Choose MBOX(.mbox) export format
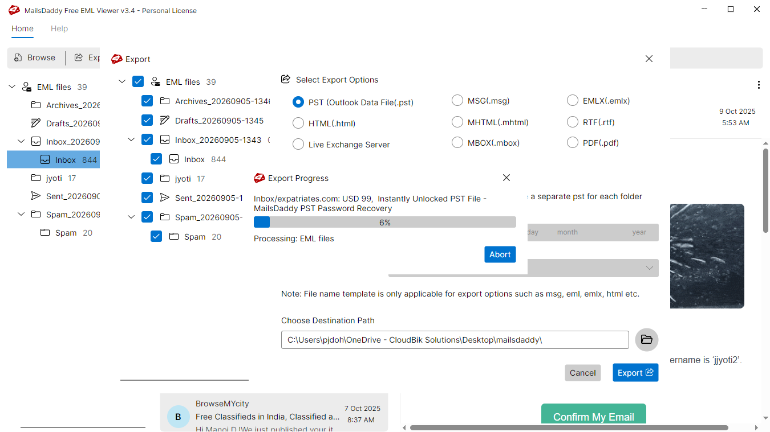 (x=457, y=142)
